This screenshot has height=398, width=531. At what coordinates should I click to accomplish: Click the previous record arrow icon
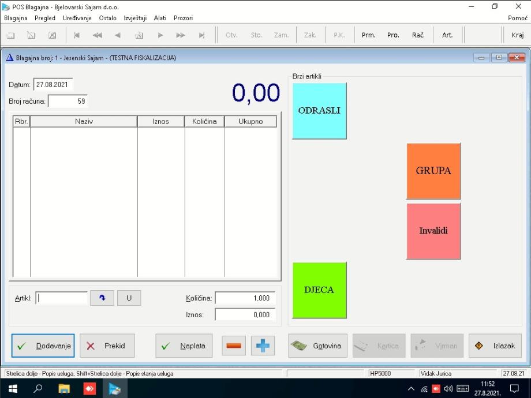click(x=118, y=35)
